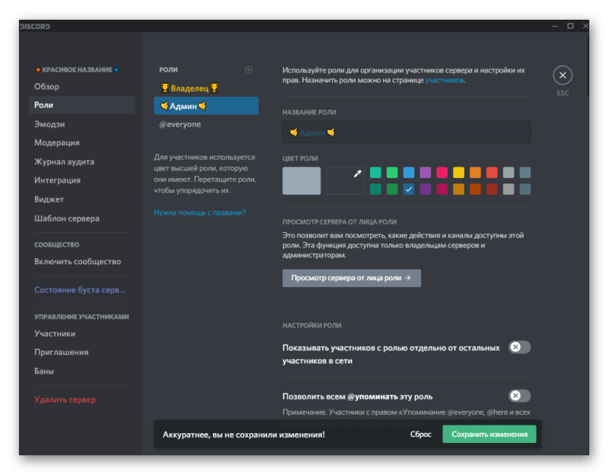Follow the участников link

click(x=445, y=80)
